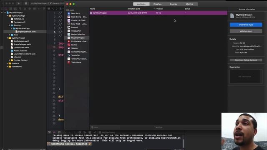The width and height of the screenshot is (267, 150).
Task: Switch to the Energy tab
Action: tap(174, 4)
